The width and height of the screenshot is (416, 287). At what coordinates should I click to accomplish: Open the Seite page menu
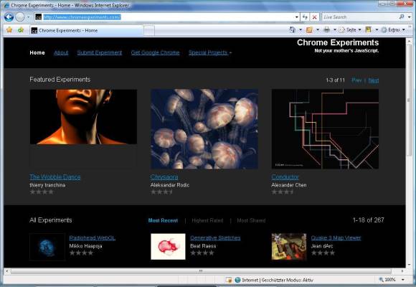[x=350, y=30]
